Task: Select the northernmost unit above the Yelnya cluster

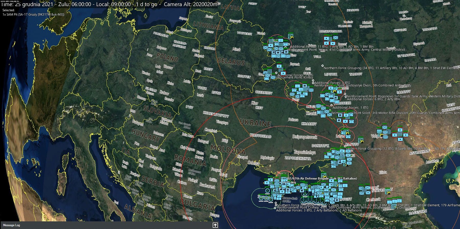Action: point(290,36)
